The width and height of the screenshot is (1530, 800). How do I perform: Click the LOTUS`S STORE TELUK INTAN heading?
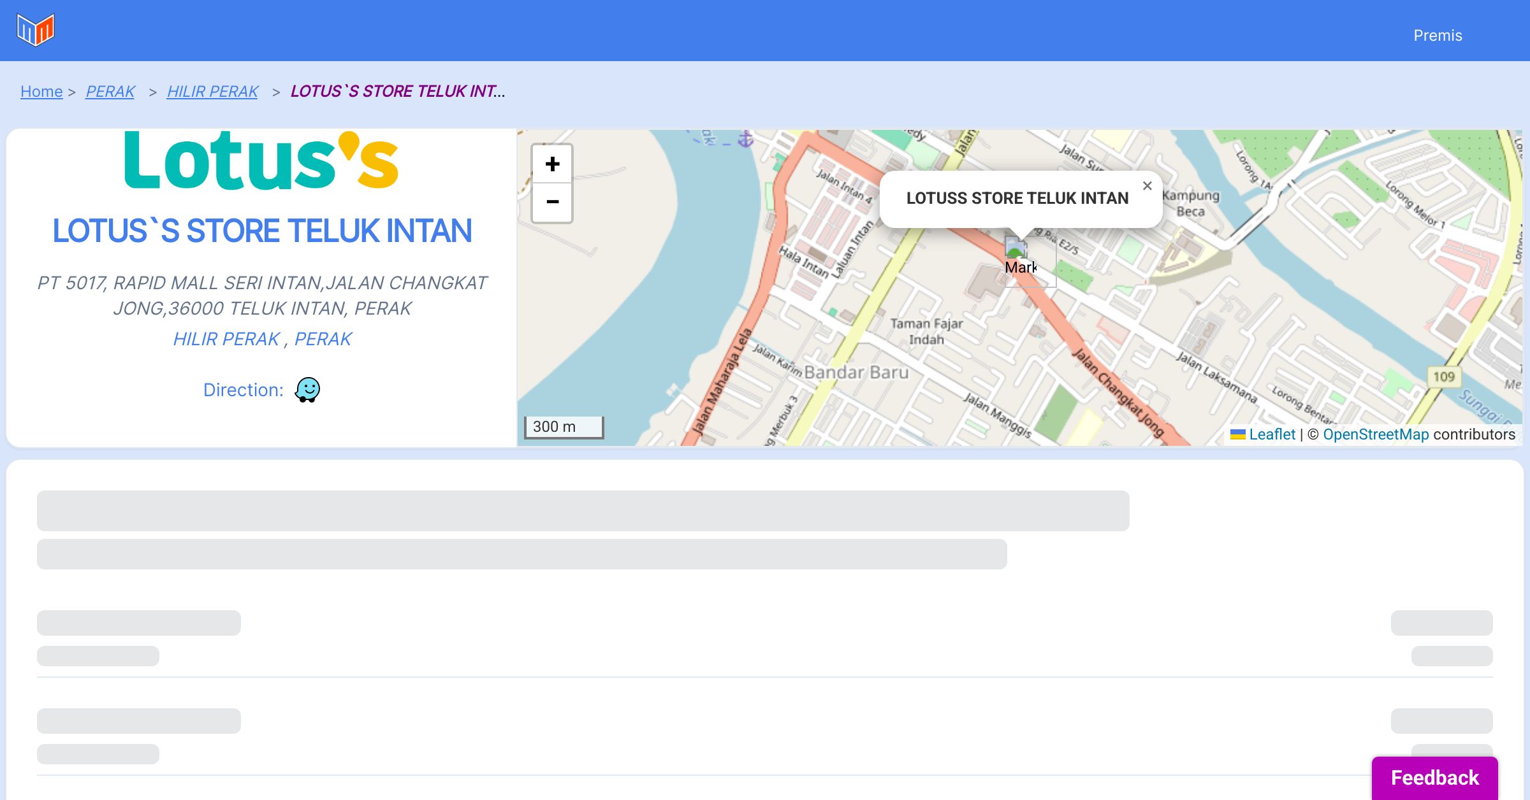[x=262, y=231]
